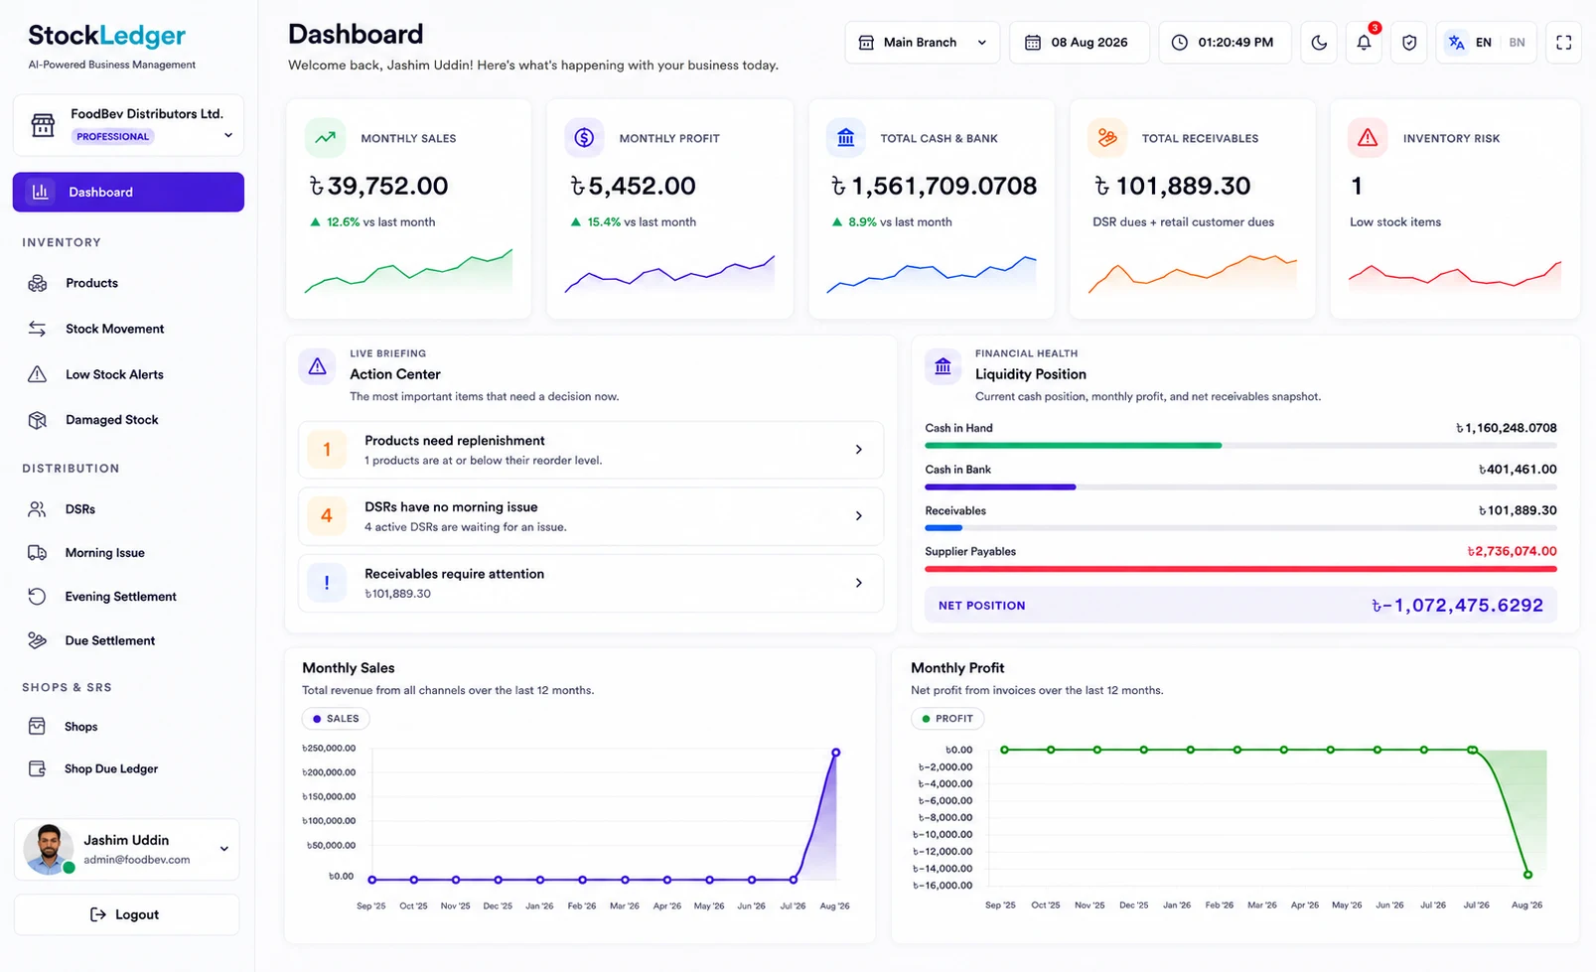This screenshot has height=972, width=1596.
Task: Click the Monthly Profit dollar icon
Action: [584, 138]
